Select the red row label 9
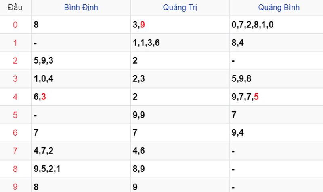 (15, 187)
